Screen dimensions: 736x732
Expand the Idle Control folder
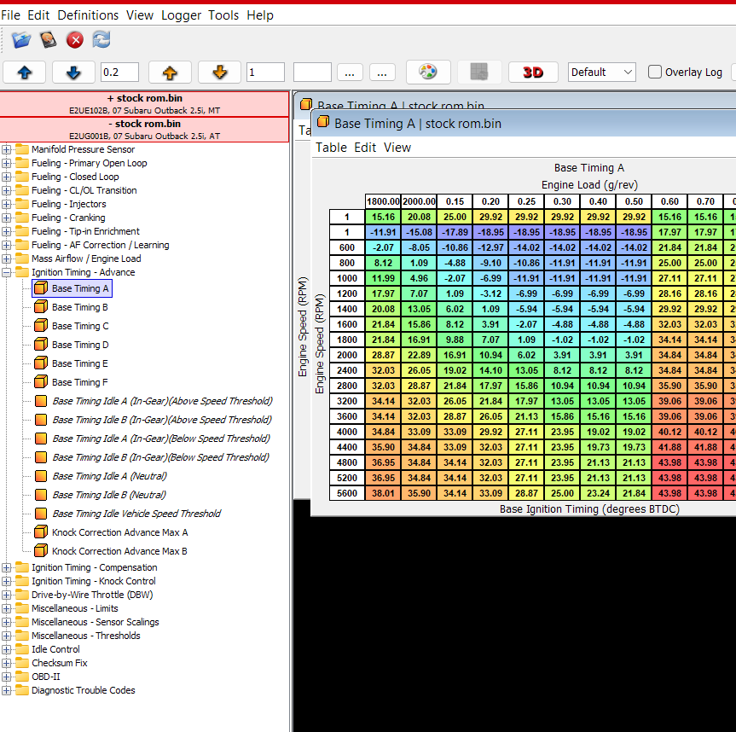(7, 649)
